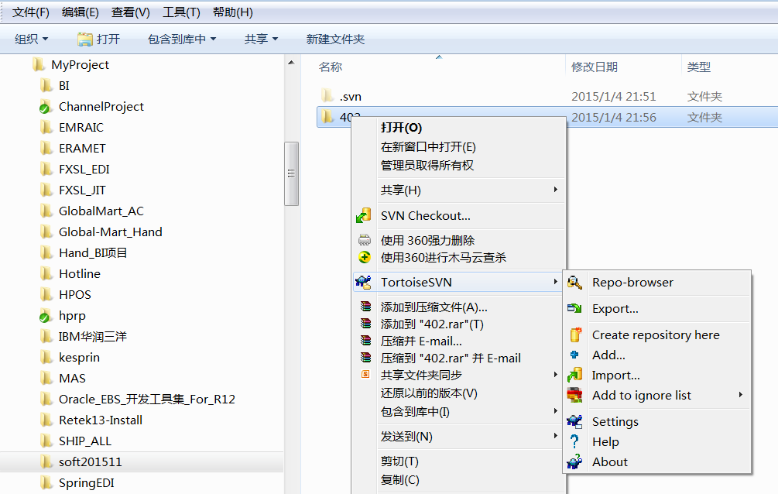
Task: Select Oracle_EBS_开发工具集_For_R12 folder
Action: [147, 400]
